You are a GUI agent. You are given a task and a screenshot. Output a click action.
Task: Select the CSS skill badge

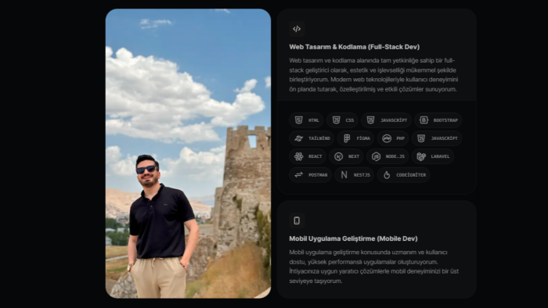tap(342, 120)
